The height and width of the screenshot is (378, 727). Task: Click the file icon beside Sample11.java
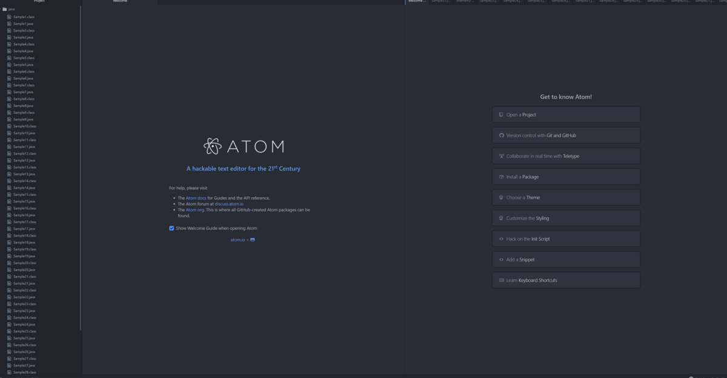9,146
